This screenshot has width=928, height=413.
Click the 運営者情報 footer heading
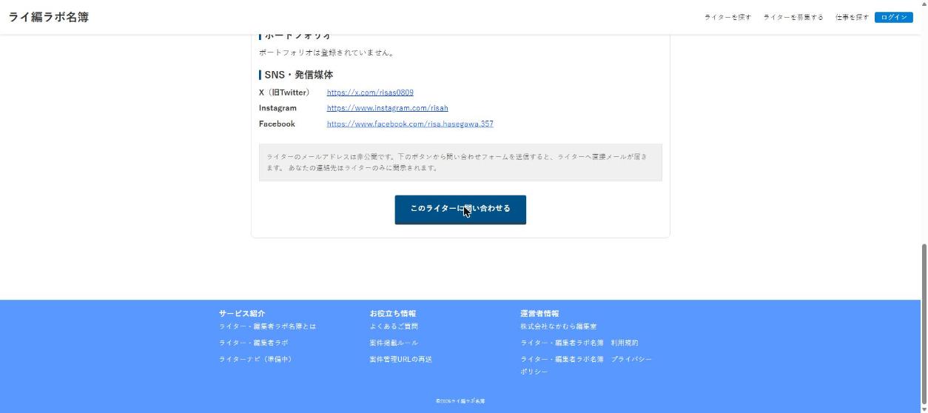539,314
